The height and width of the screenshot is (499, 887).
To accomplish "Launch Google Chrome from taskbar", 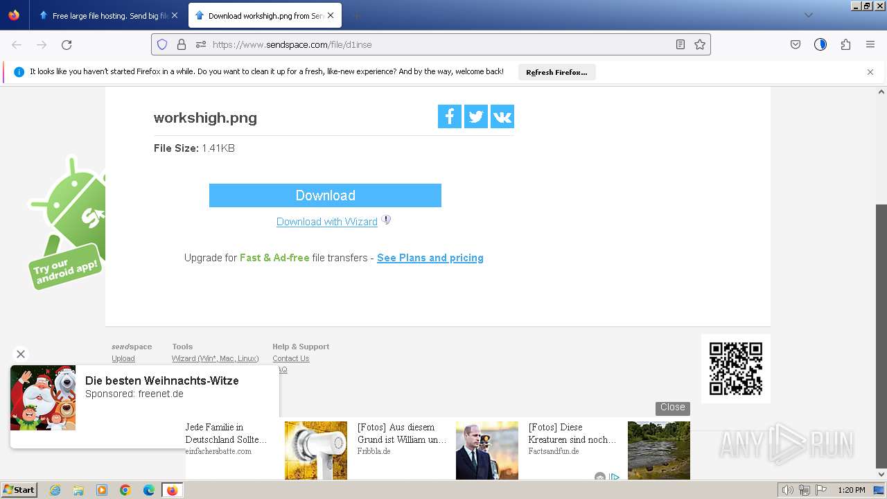I will [125, 490].
